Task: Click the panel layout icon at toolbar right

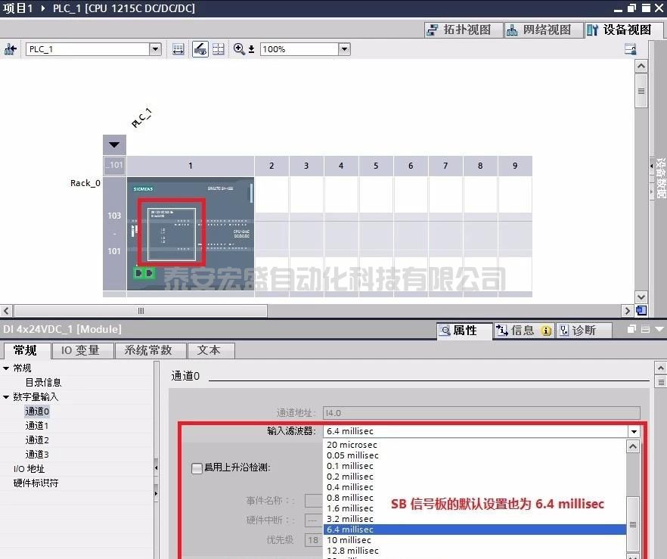Action: point(630,49)
